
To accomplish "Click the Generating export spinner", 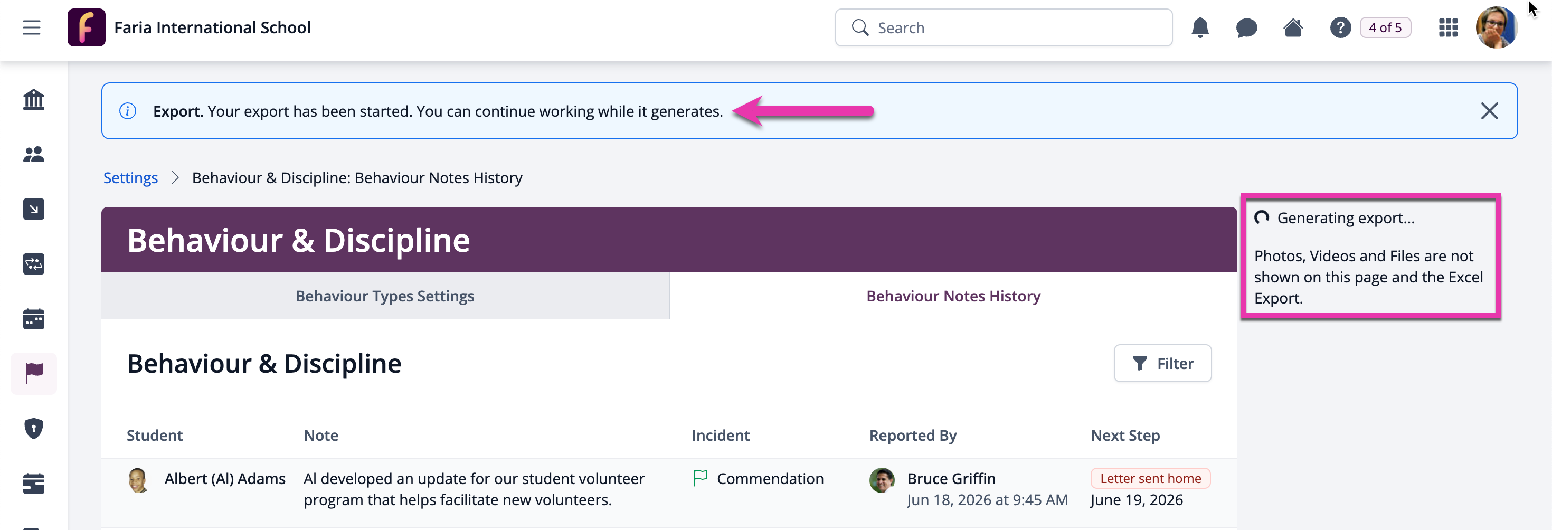I will click(x=1261, y=217).
